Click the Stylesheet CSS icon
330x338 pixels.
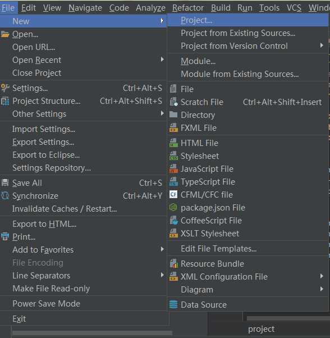[173, 156]
